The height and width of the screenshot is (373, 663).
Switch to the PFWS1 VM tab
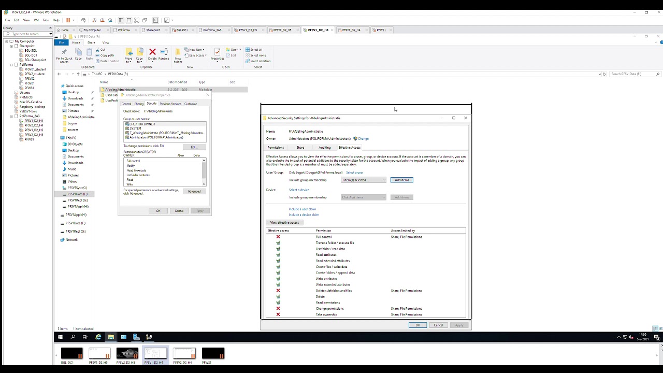click(381, 30)
